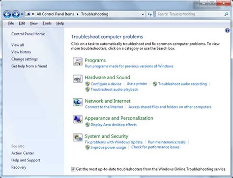
Task: Click the Programs category icon
Action: coord(78,62)
